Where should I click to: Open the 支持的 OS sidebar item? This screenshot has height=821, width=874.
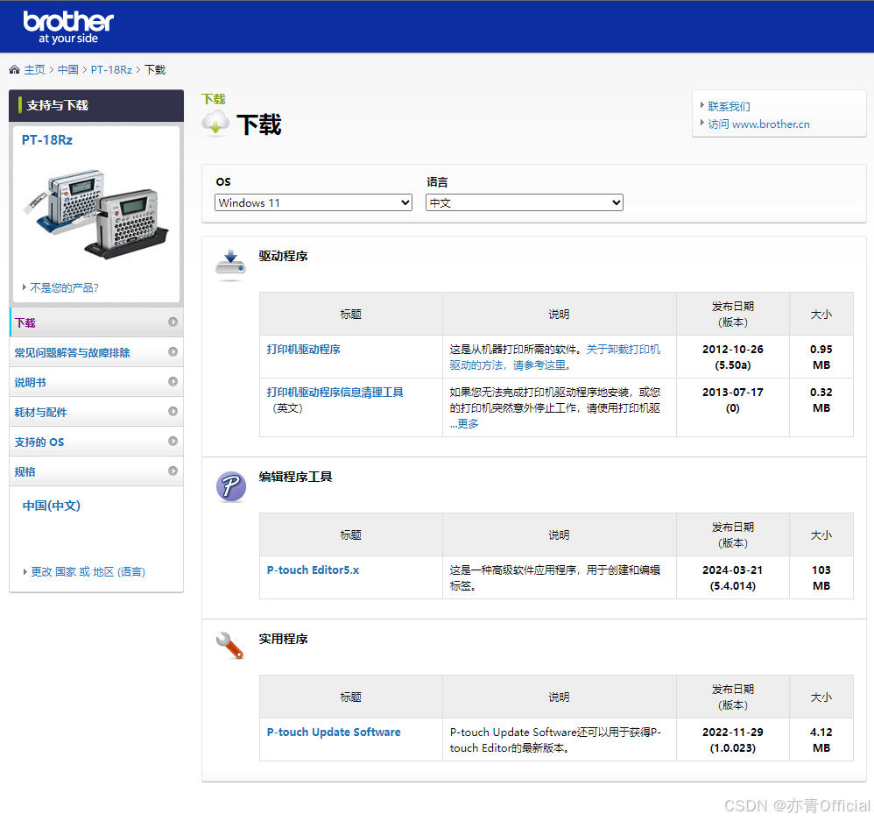pos(96,442)
